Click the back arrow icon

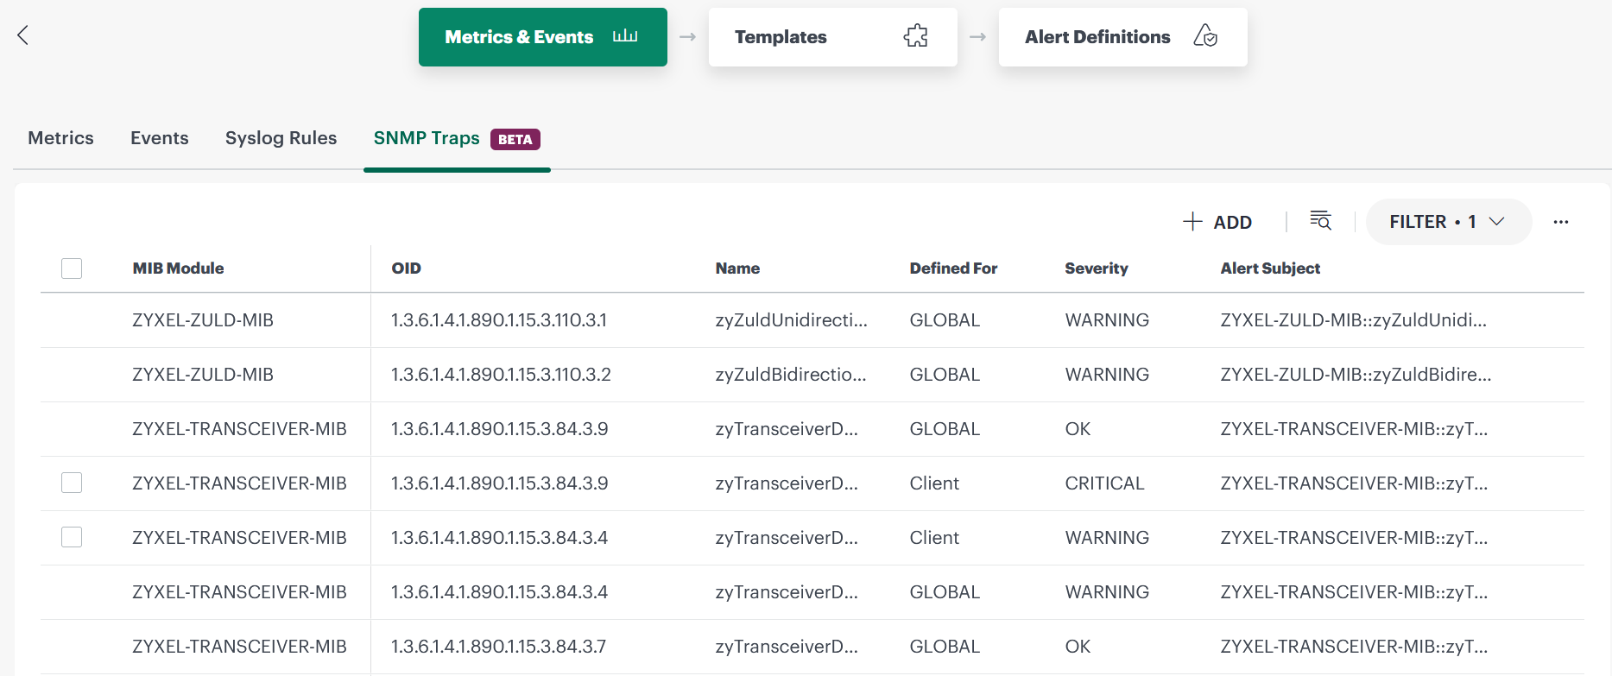tap(23, 35)
